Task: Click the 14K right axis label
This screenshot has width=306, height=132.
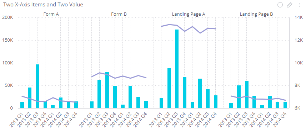Action: point(299,17)
